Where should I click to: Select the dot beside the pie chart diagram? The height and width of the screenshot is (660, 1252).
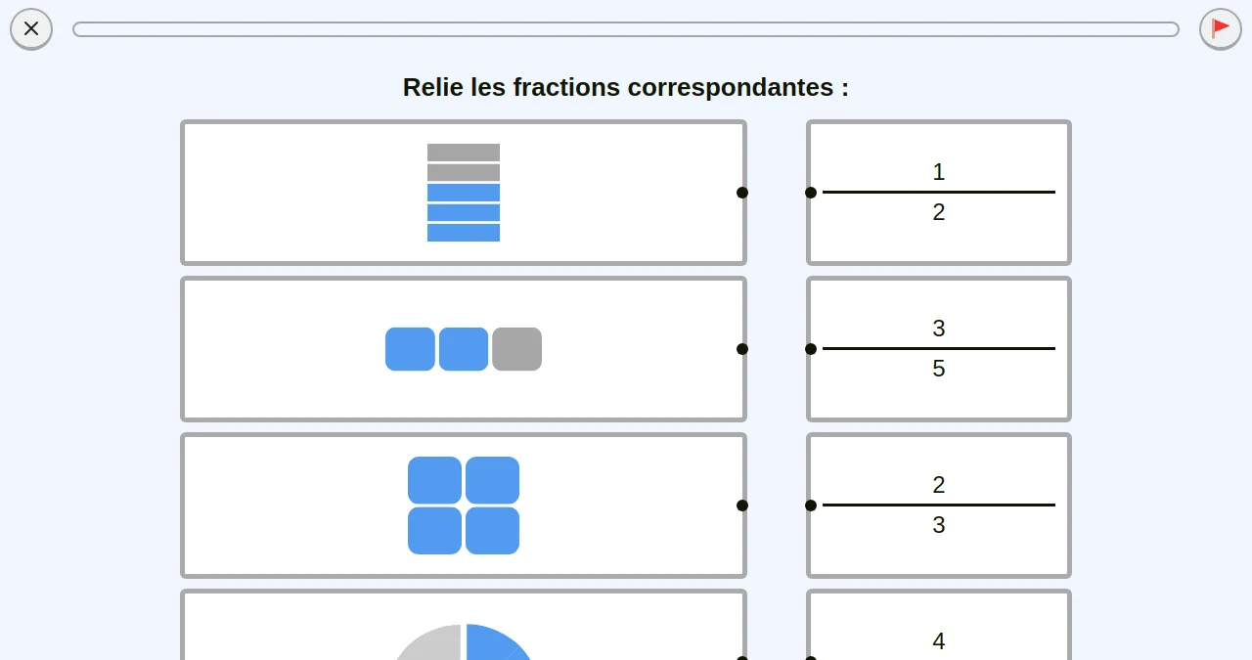[x=742, y=658]
